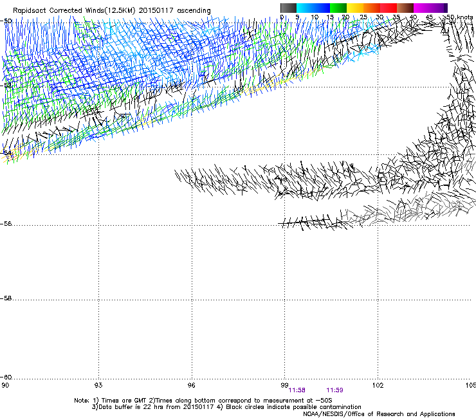Click the legend scale label '40'
The width and height of the screenshot is (476, 418).
(x=413, y=17)
